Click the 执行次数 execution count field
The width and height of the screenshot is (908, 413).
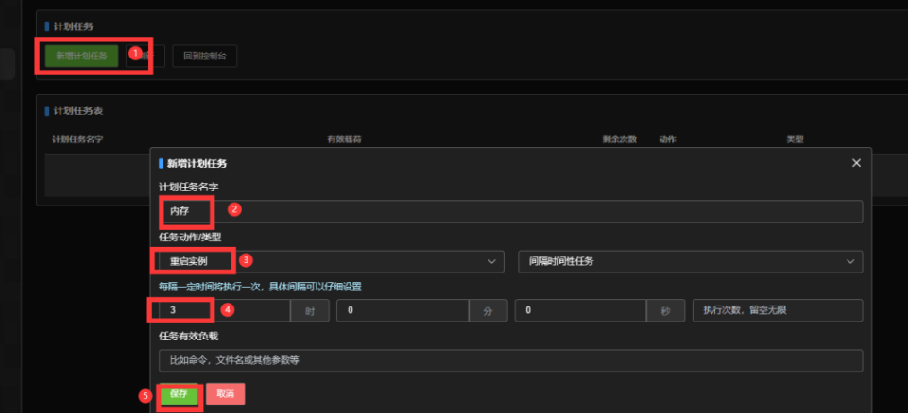(777, 310)
